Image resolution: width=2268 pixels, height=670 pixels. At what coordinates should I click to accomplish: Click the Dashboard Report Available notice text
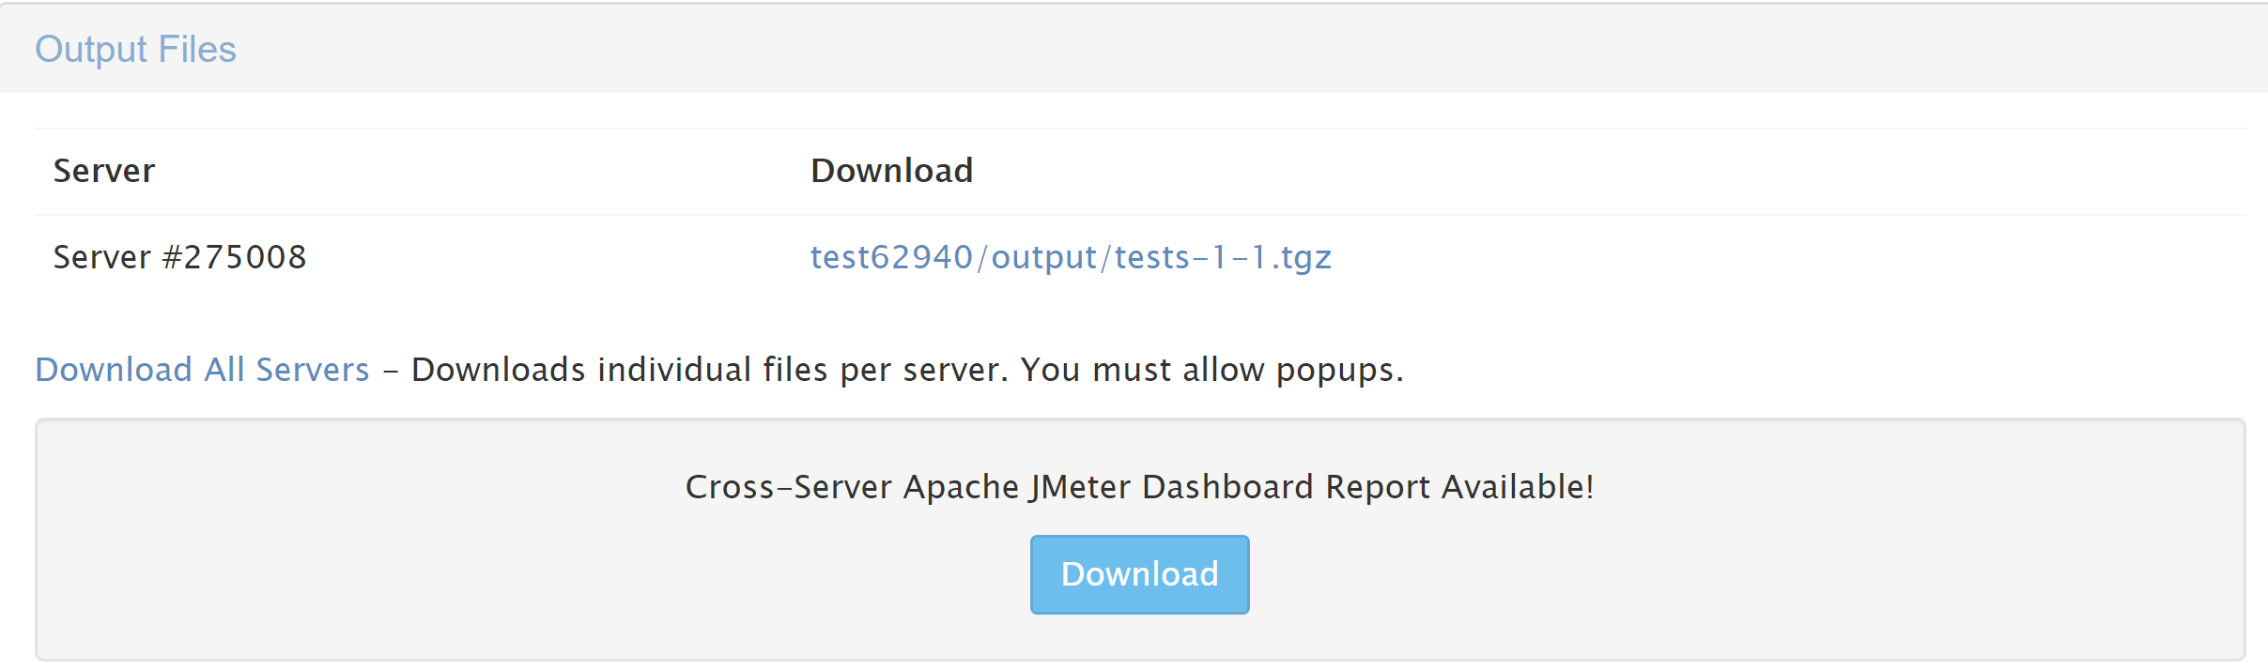point(1139,485)
